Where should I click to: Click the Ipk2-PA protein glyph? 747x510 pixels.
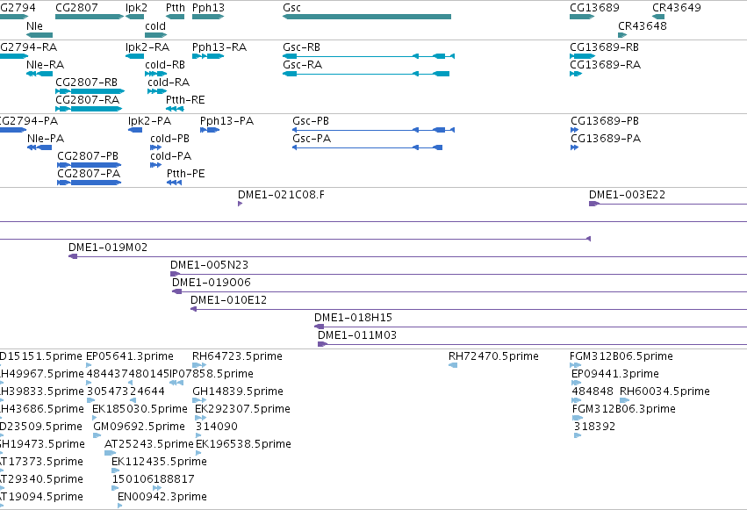point(135,130)
